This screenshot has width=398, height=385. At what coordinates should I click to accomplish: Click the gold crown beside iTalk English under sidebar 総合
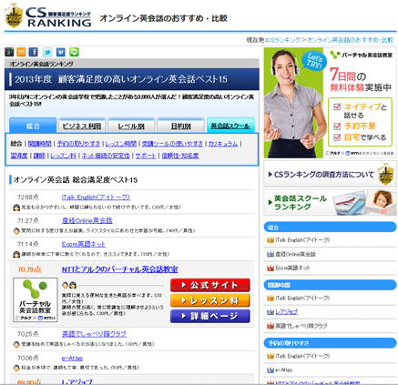(270, 240)
